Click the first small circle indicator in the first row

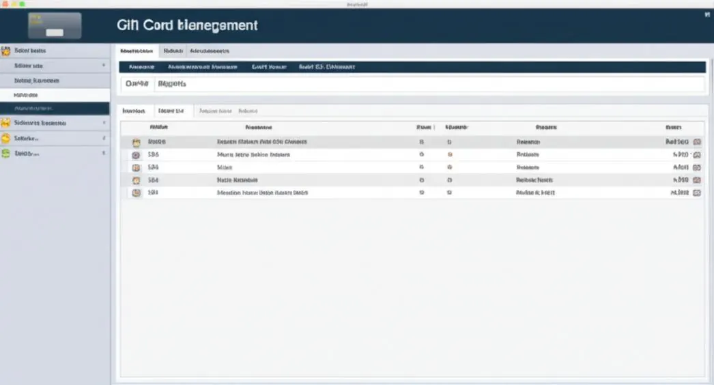click(x=422, y=142)
